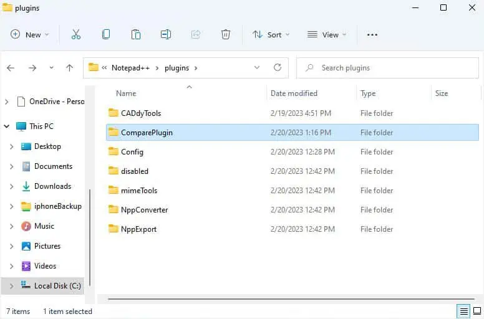
Task: Expand the previous-path chevrons in the address bar
Action: [104, 67]
